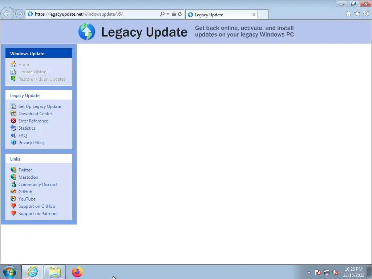Click the people icon beside Community Discord
Screen dimensions: 372x279
pyautogui.click(x=13, y=184)
